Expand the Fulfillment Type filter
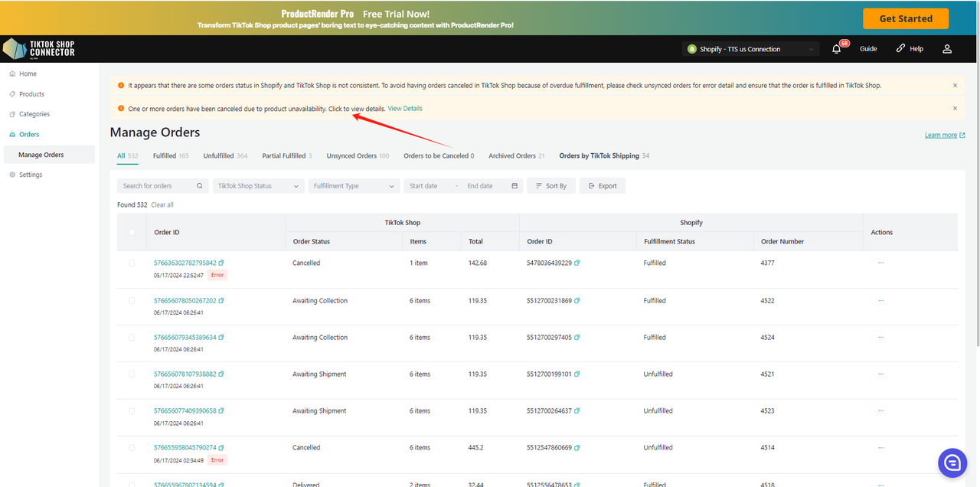Viewport: 980px width, 487px height. (354, 186)
